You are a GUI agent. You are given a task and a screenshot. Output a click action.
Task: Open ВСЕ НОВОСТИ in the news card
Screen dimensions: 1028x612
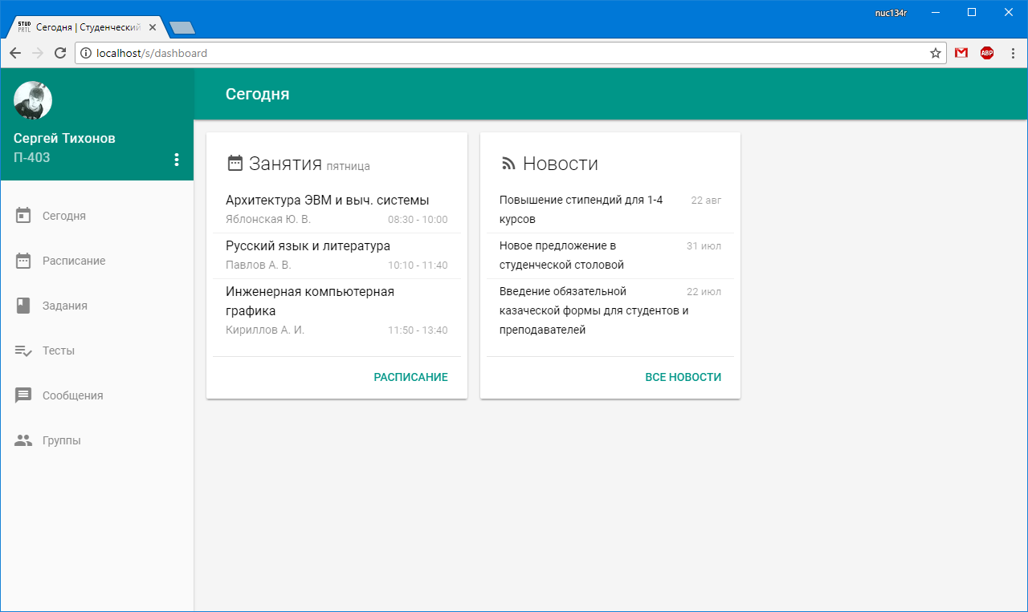683,376
